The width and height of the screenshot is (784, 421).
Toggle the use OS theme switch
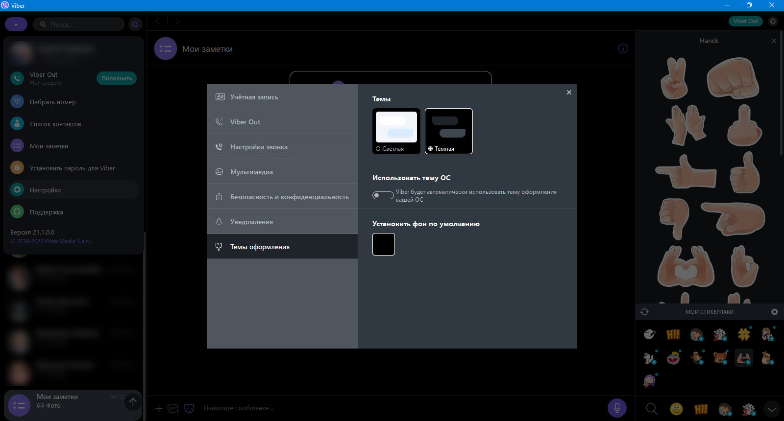pos(383,195)
